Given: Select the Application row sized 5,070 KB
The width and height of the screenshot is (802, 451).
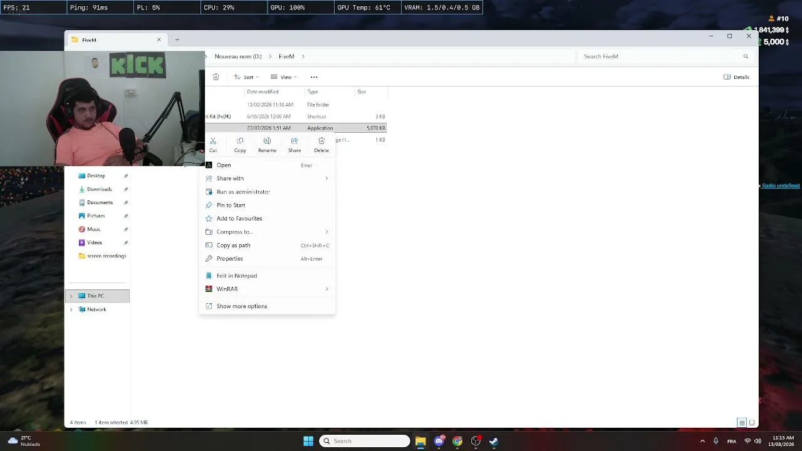Looking at the screenshot, I should (296, 128).
